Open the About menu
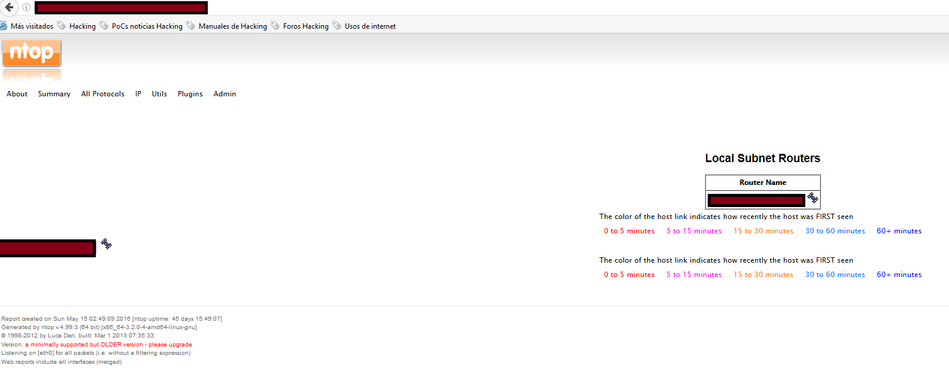Screen dimensions: 949x374 pyautogui.click(x=17, y=94)
